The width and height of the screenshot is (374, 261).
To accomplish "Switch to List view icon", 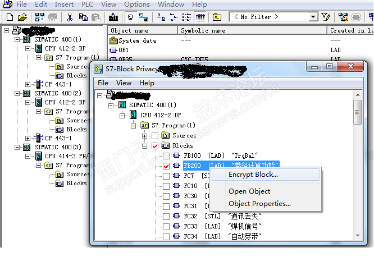I will (186, 17).
